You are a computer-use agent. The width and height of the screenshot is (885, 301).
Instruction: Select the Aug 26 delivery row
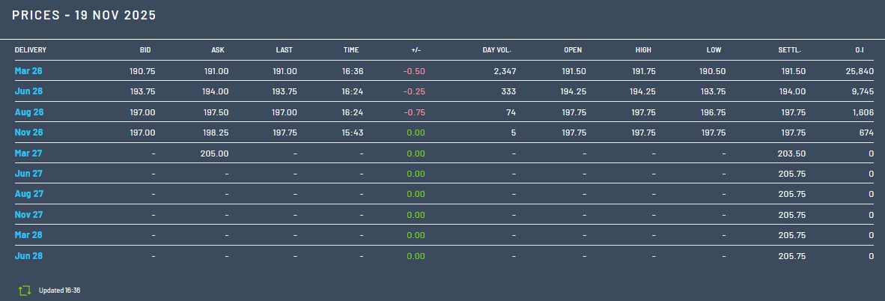(29, 112)
